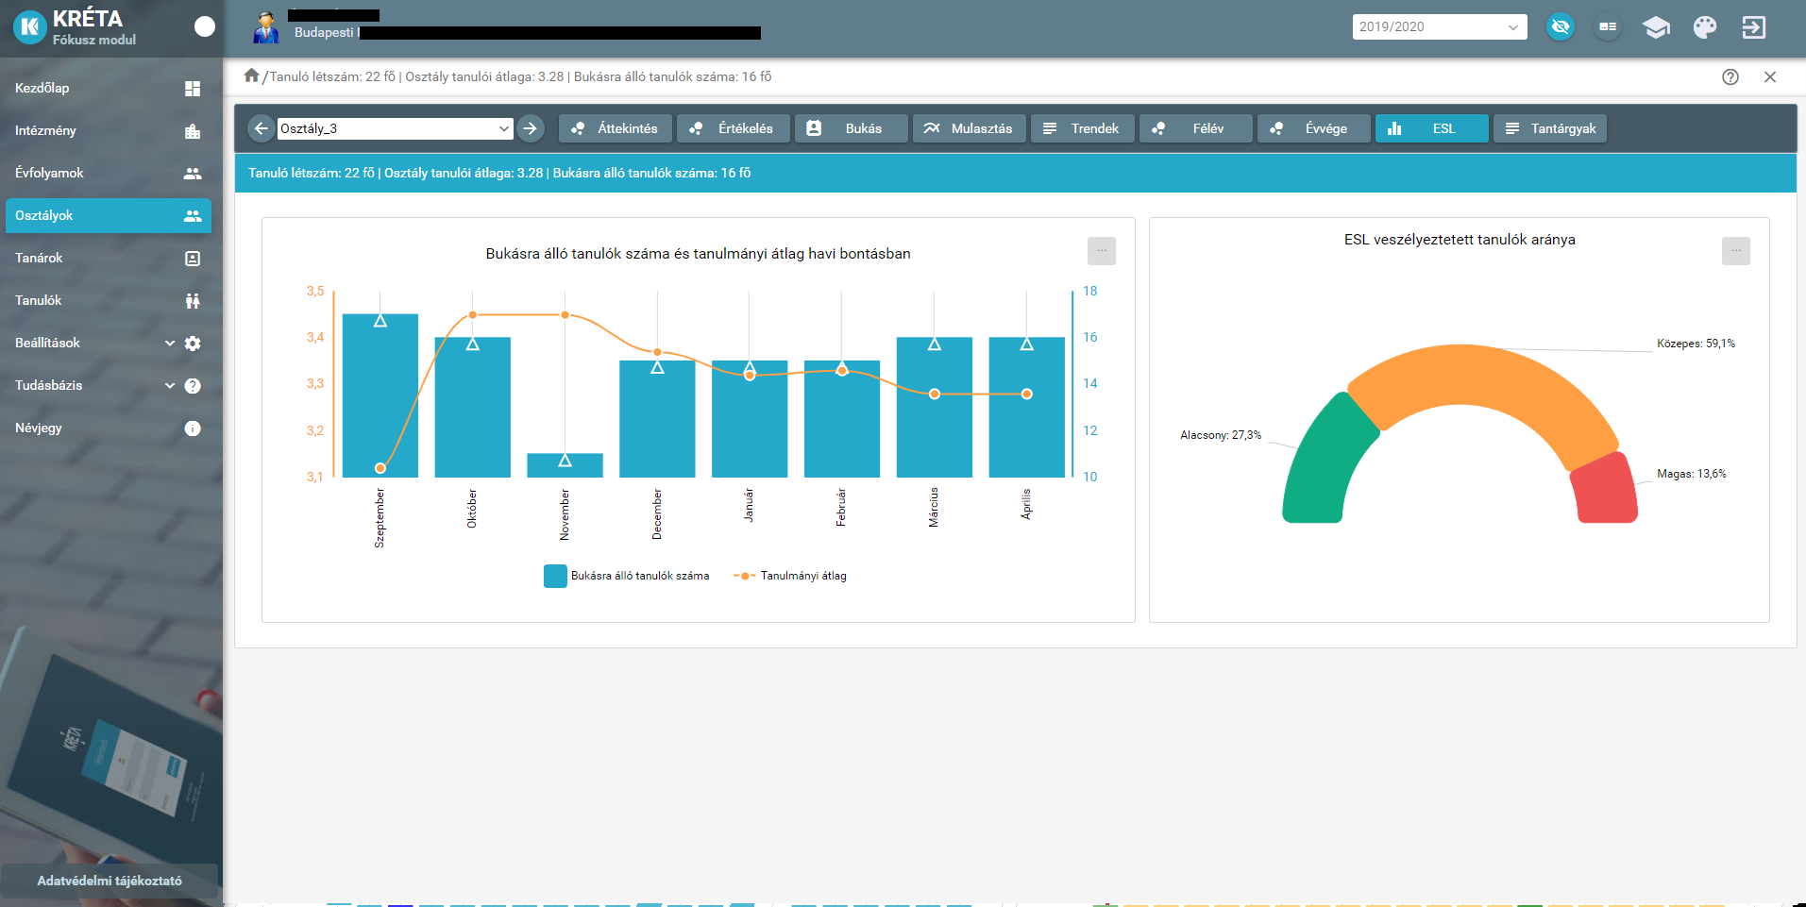1806x907 pixels.
Task: Click the October average data point
Action: pos(473,315)
